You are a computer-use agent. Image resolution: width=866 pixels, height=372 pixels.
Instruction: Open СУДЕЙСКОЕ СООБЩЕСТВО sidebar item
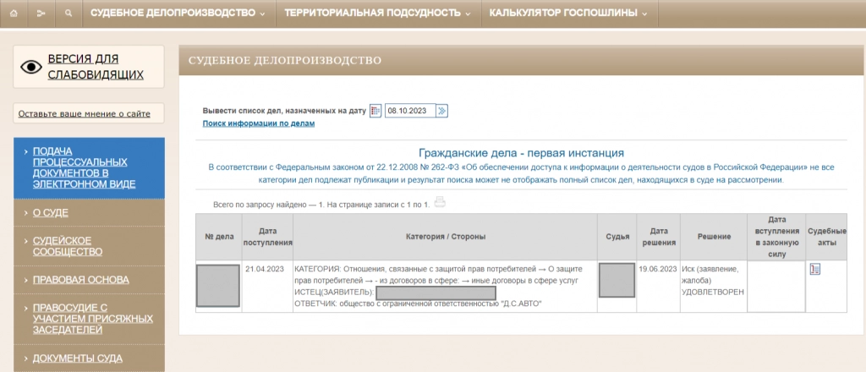pyautogui.click(x=88, y=246)
